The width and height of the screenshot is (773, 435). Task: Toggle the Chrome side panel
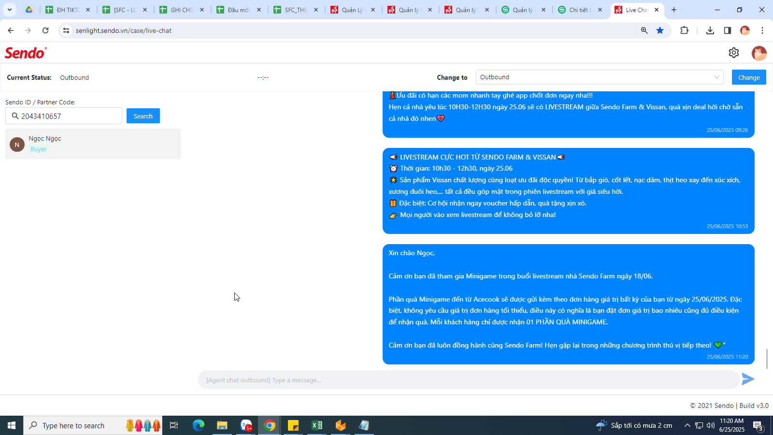[x=728, y=30]
